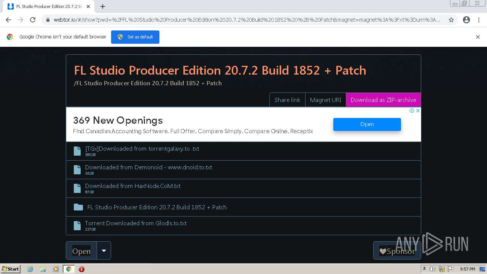Select Torrent Downloaded from Glodls.to.txt
The height and width of the screenshot is (274, 487).
(243, 226)
